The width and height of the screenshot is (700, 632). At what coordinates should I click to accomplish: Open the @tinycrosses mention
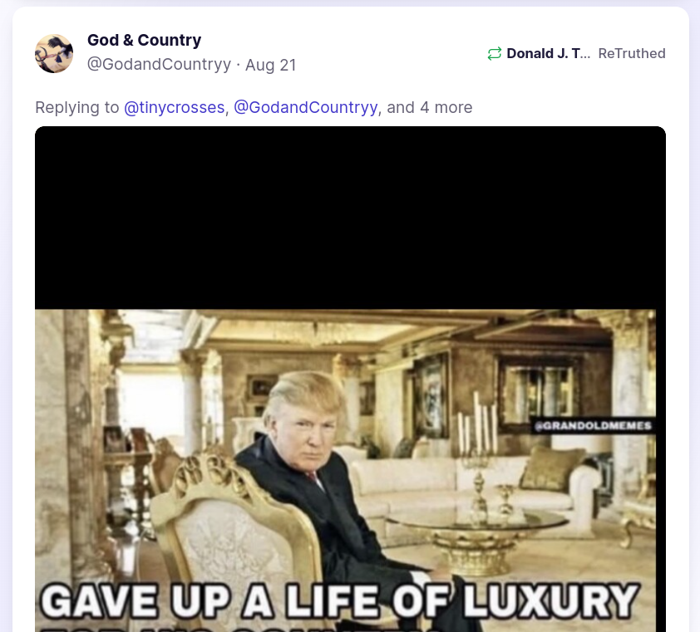tap(174, 107)
